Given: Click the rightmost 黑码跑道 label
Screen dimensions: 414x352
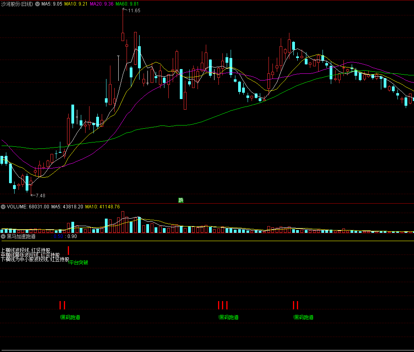Looking at the screenshot, I should pos(304,317).
